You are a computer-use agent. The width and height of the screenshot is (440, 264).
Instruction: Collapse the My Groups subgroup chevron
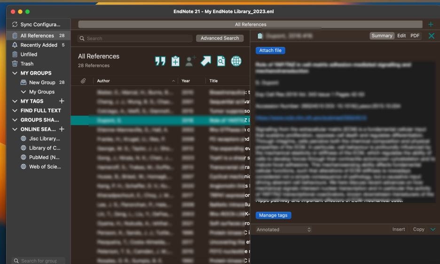24,92
